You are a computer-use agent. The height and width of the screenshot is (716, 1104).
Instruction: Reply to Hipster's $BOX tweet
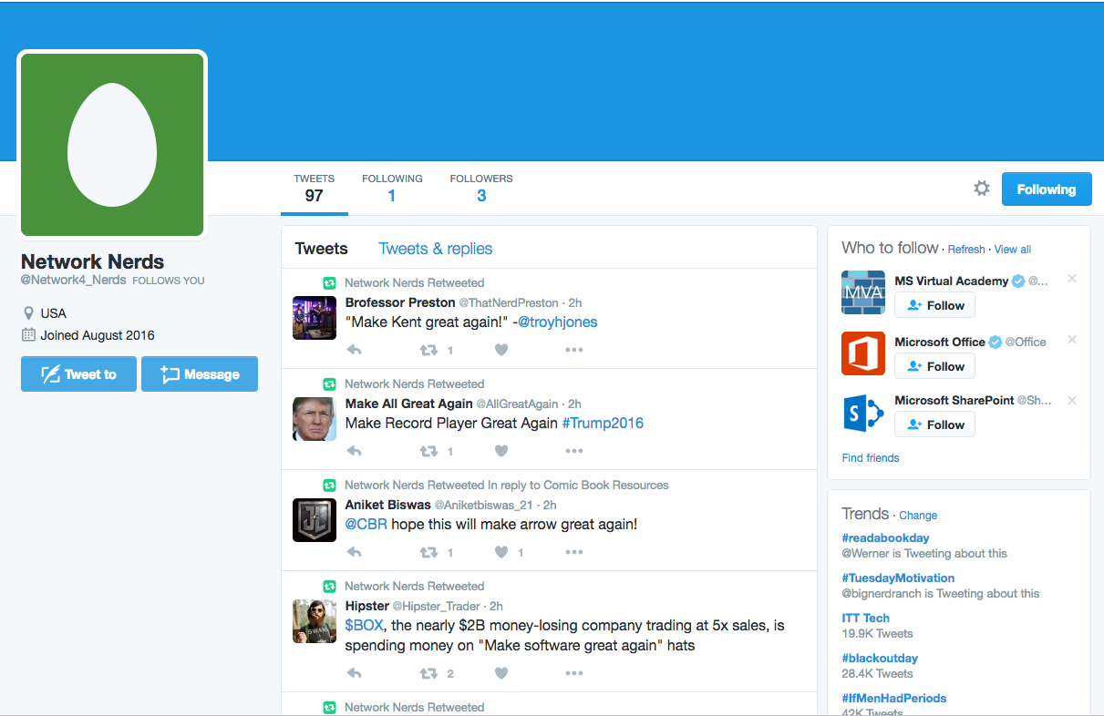point(355,673)
